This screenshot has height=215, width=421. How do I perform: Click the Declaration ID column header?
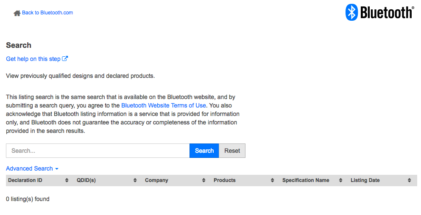25,180
